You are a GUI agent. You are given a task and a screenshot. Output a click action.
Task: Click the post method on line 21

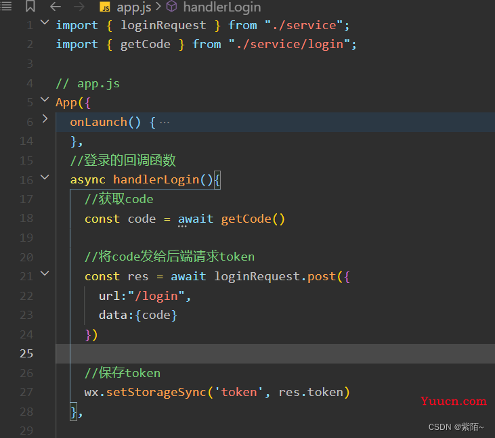[322, 277]
